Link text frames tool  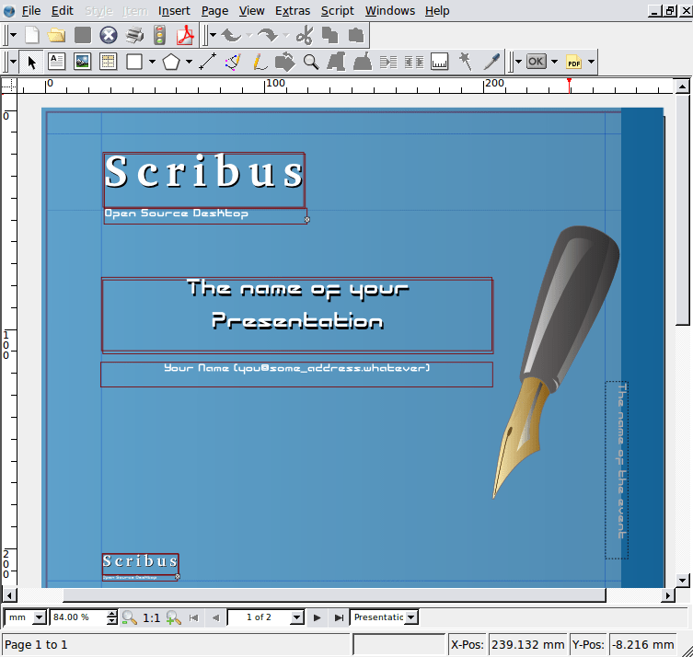point(388,62)
